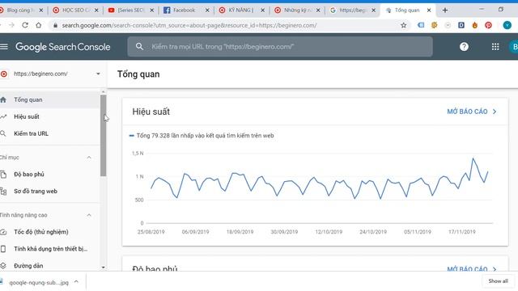Click the browser address bar
Screen dimensions: 518x291
228,25
